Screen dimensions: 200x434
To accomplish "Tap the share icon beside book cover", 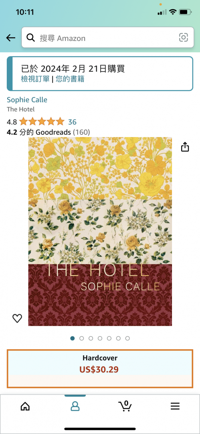I will pyautogui.click(x=185, y=147).
